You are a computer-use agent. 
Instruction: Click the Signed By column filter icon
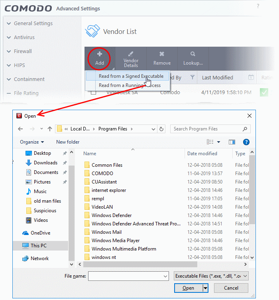(x=193, y=77)
